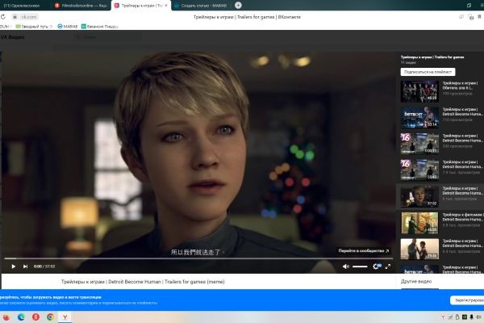Enter fullscreen mode in the player

388,266
